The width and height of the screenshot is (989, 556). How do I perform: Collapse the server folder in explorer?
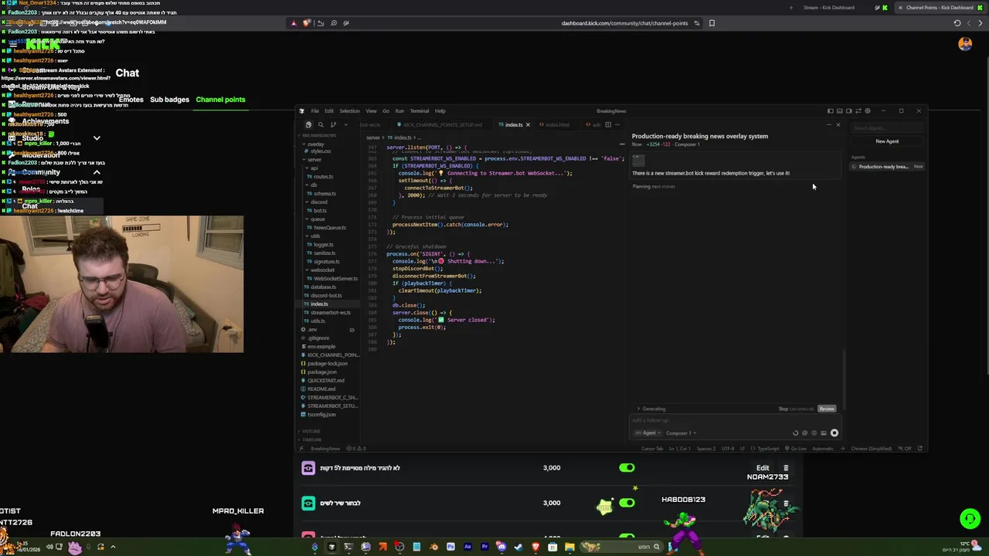[x=313, y=160]
